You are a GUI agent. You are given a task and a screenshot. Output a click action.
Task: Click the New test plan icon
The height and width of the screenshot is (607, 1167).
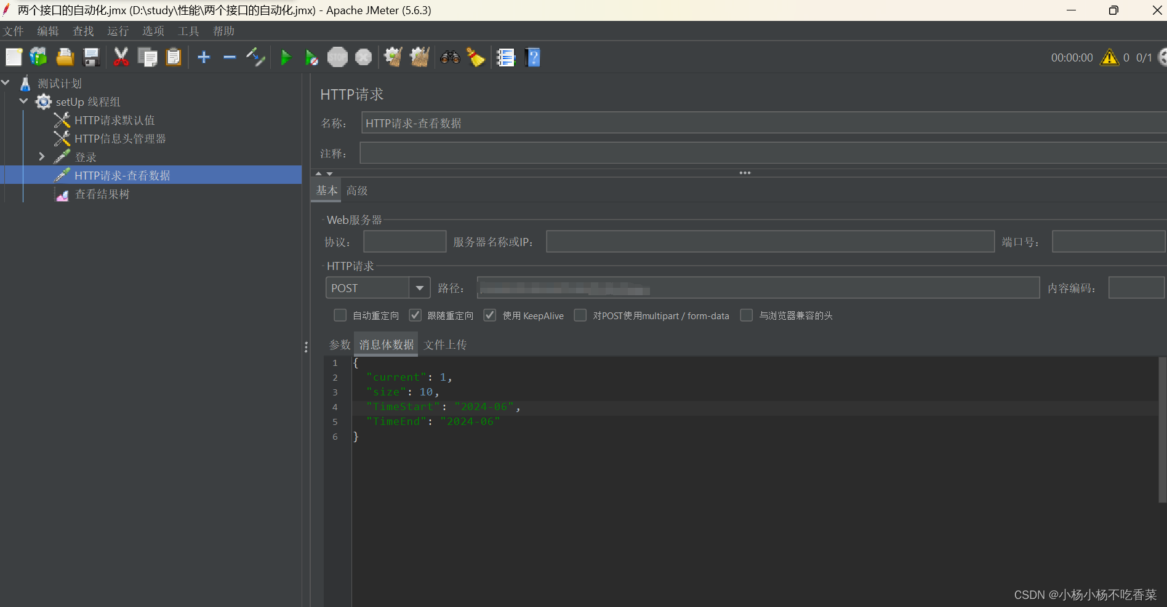tap(14, 57)
